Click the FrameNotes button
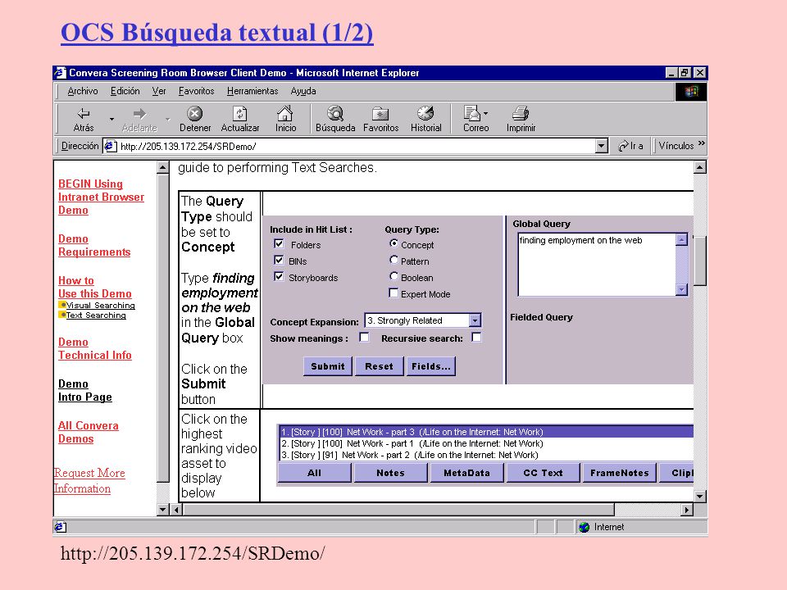This screenshot has width=787, height=590. coord(620,473)
